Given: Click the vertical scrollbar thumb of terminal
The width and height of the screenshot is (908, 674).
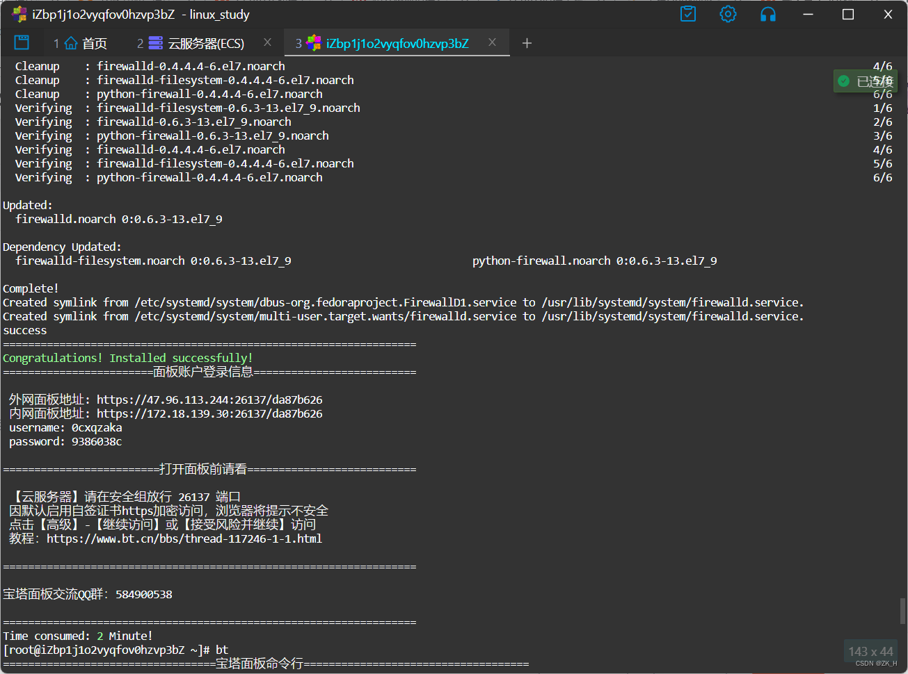Looking at the screenshot, I should click(903, 611).
